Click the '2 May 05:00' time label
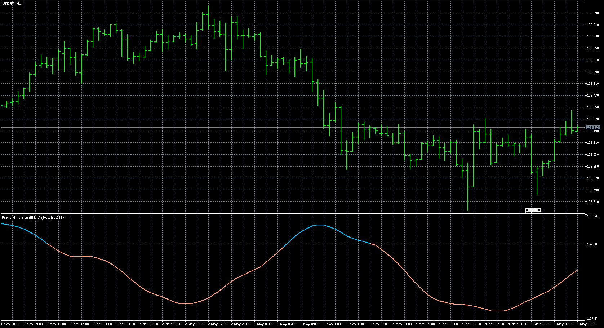The height and width of the screenshot is (328, 604). [148, 324]
